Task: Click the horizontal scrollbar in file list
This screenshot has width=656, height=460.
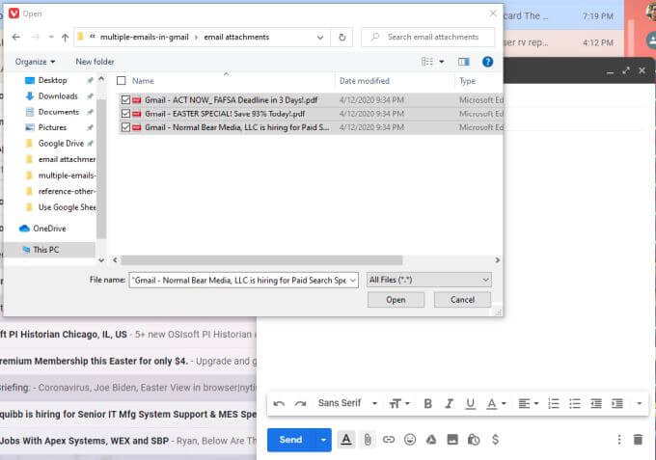Action: point(261,260)
